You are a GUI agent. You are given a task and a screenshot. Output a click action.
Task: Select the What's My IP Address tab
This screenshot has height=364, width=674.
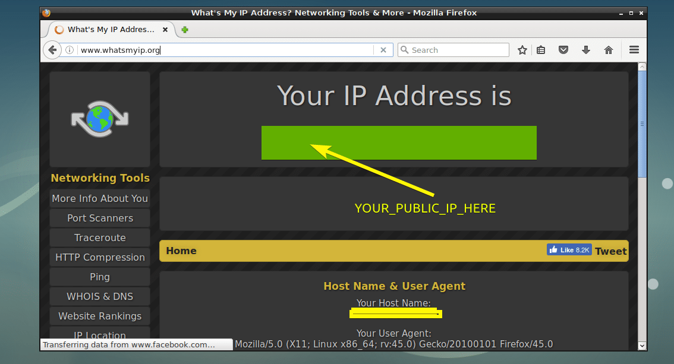click(111, 30)
